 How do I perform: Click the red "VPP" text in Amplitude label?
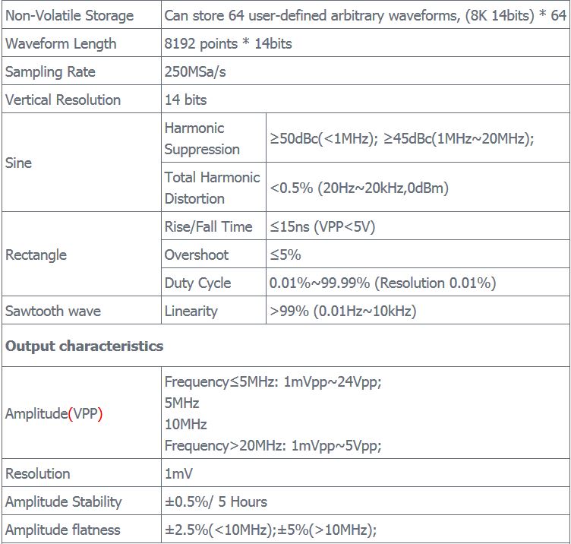(84, 414)
